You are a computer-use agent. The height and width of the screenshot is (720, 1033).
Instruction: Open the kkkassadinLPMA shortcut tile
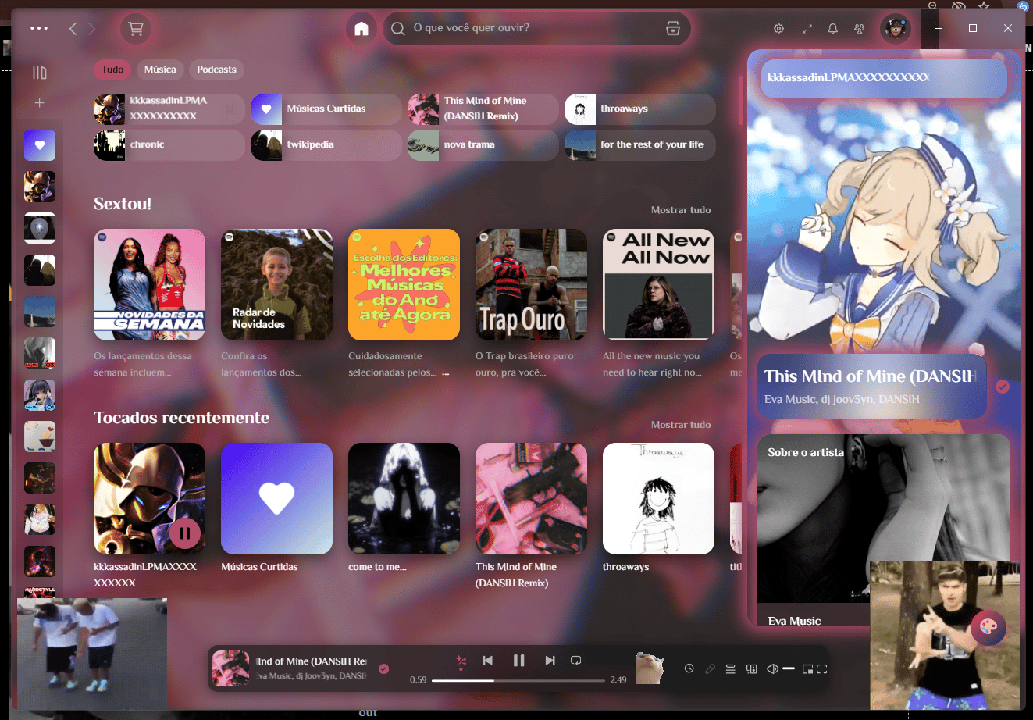[x=169, y=109]
